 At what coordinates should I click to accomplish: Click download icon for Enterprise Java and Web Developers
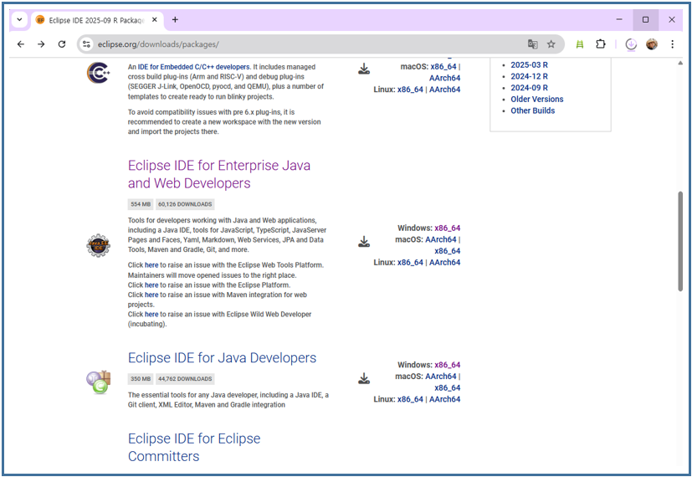pyautogui.click(x=364, y=242)
